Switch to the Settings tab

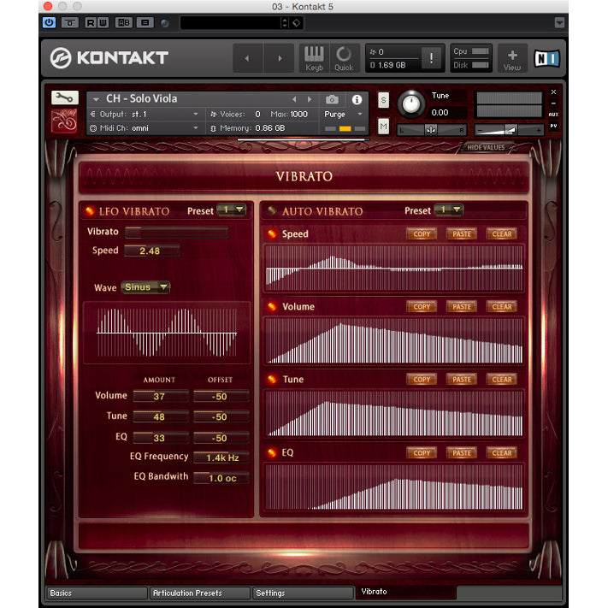click(x=302, y=593)
